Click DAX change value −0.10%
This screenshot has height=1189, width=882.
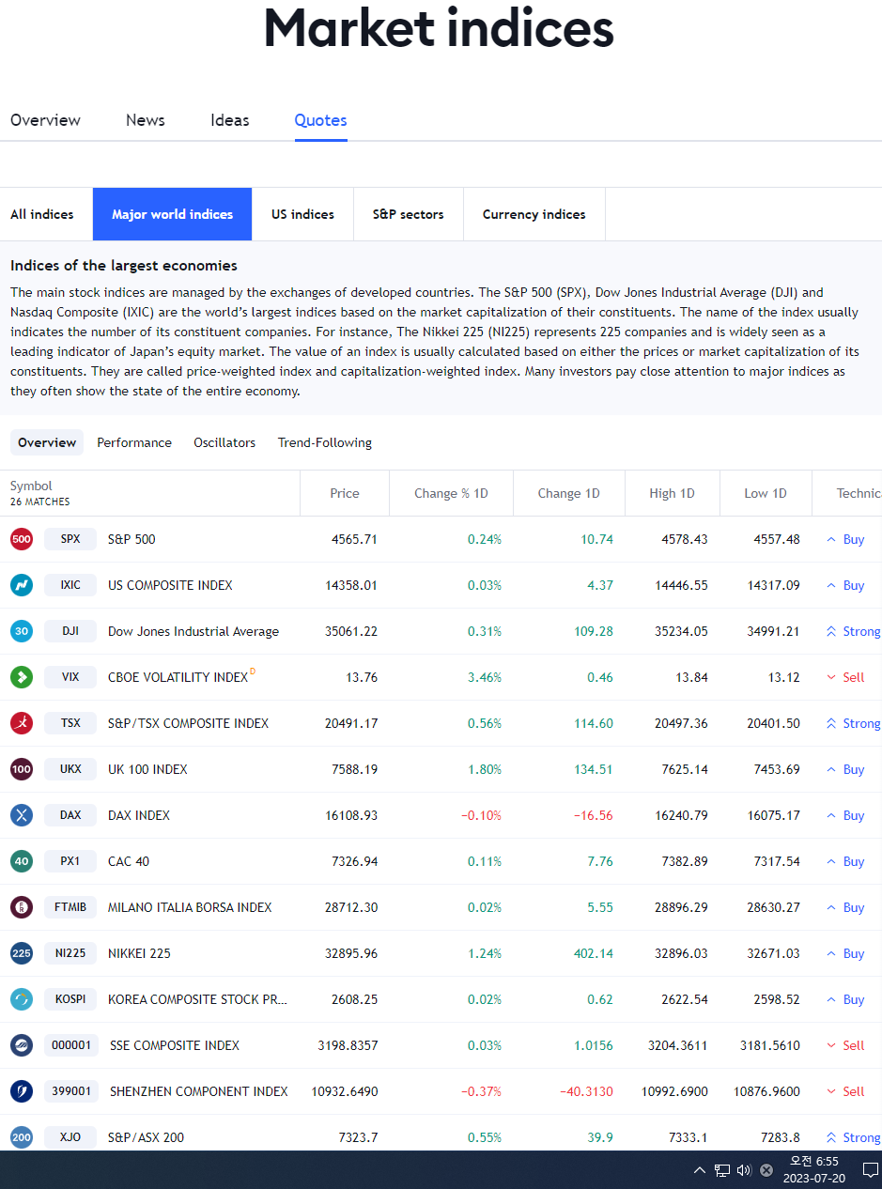(481, 815)
